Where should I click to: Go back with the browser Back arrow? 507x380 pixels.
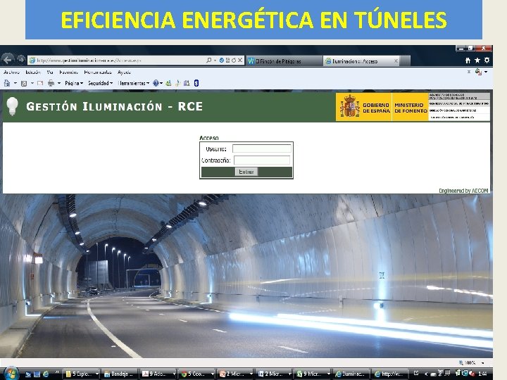pyautogui.click(x=8, y=59)
